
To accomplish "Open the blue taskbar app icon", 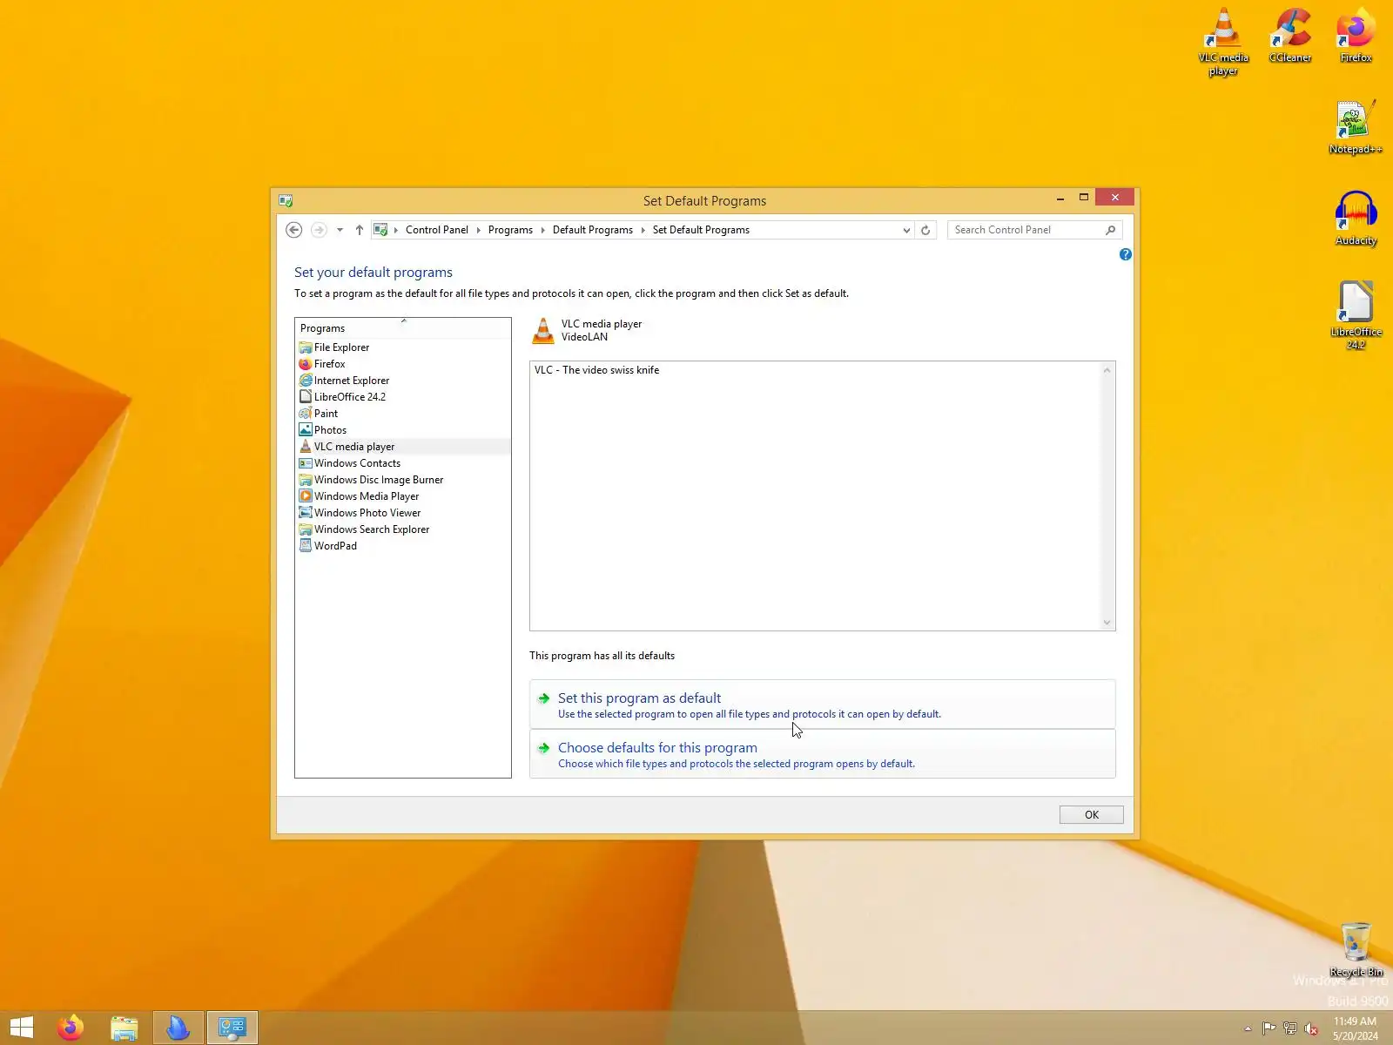I will 178,1028.
